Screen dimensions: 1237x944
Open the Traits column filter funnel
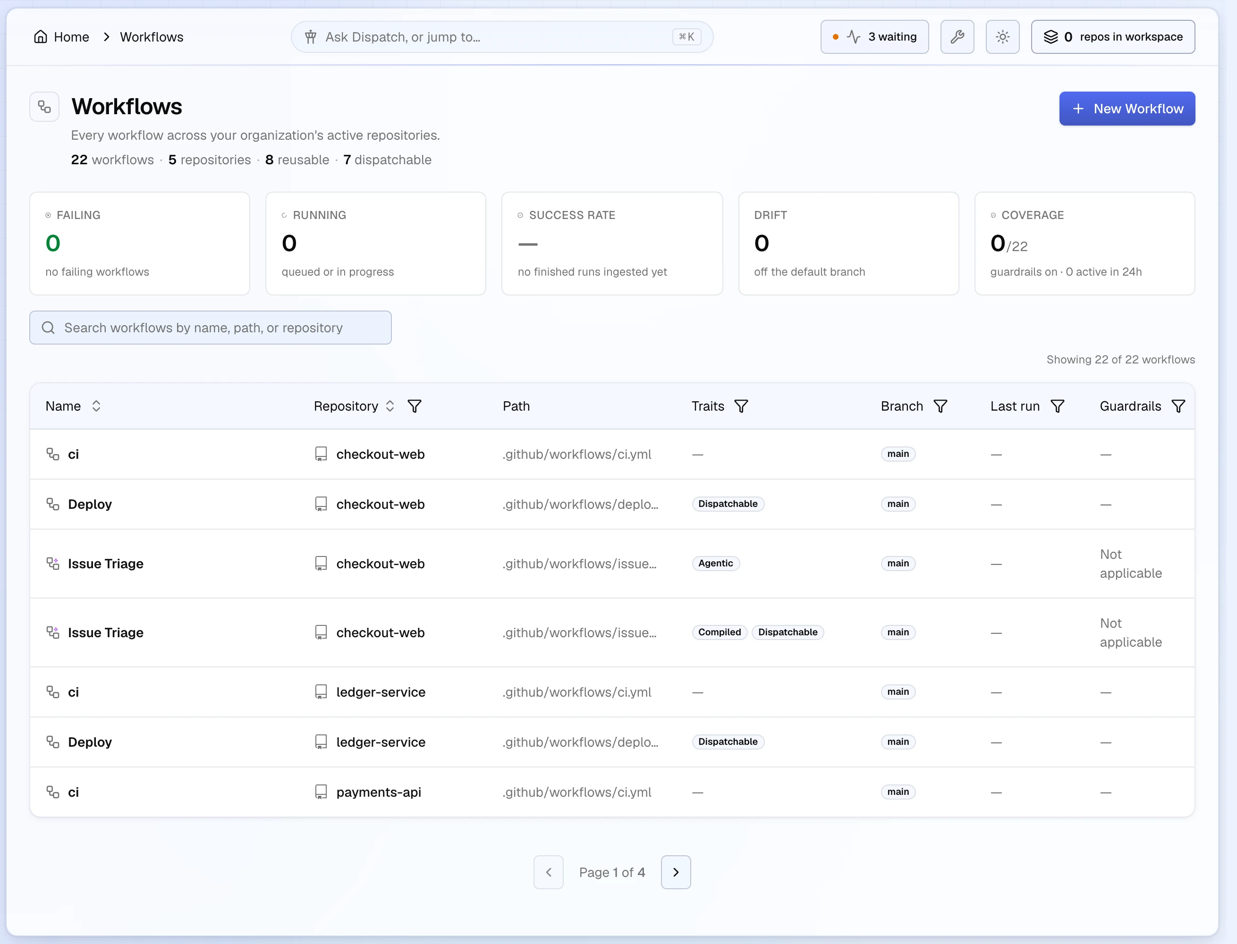pyautogui.click(x=741, y=406)
